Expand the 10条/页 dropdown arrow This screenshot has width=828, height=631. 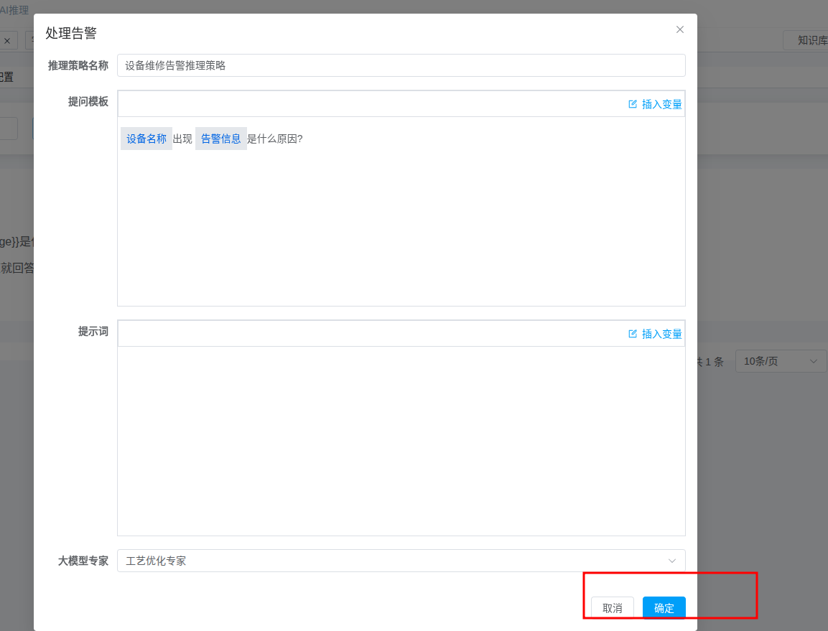point(814,361)
